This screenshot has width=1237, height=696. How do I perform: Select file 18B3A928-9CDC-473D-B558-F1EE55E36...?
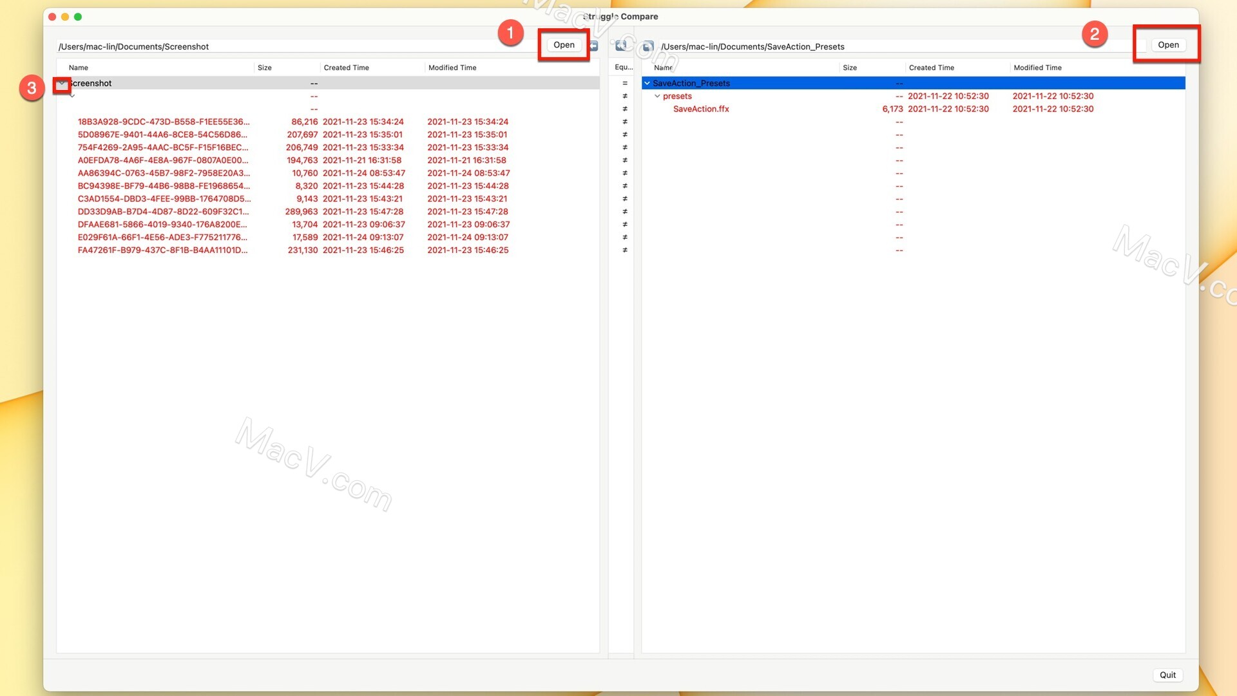tap(164, 122)
